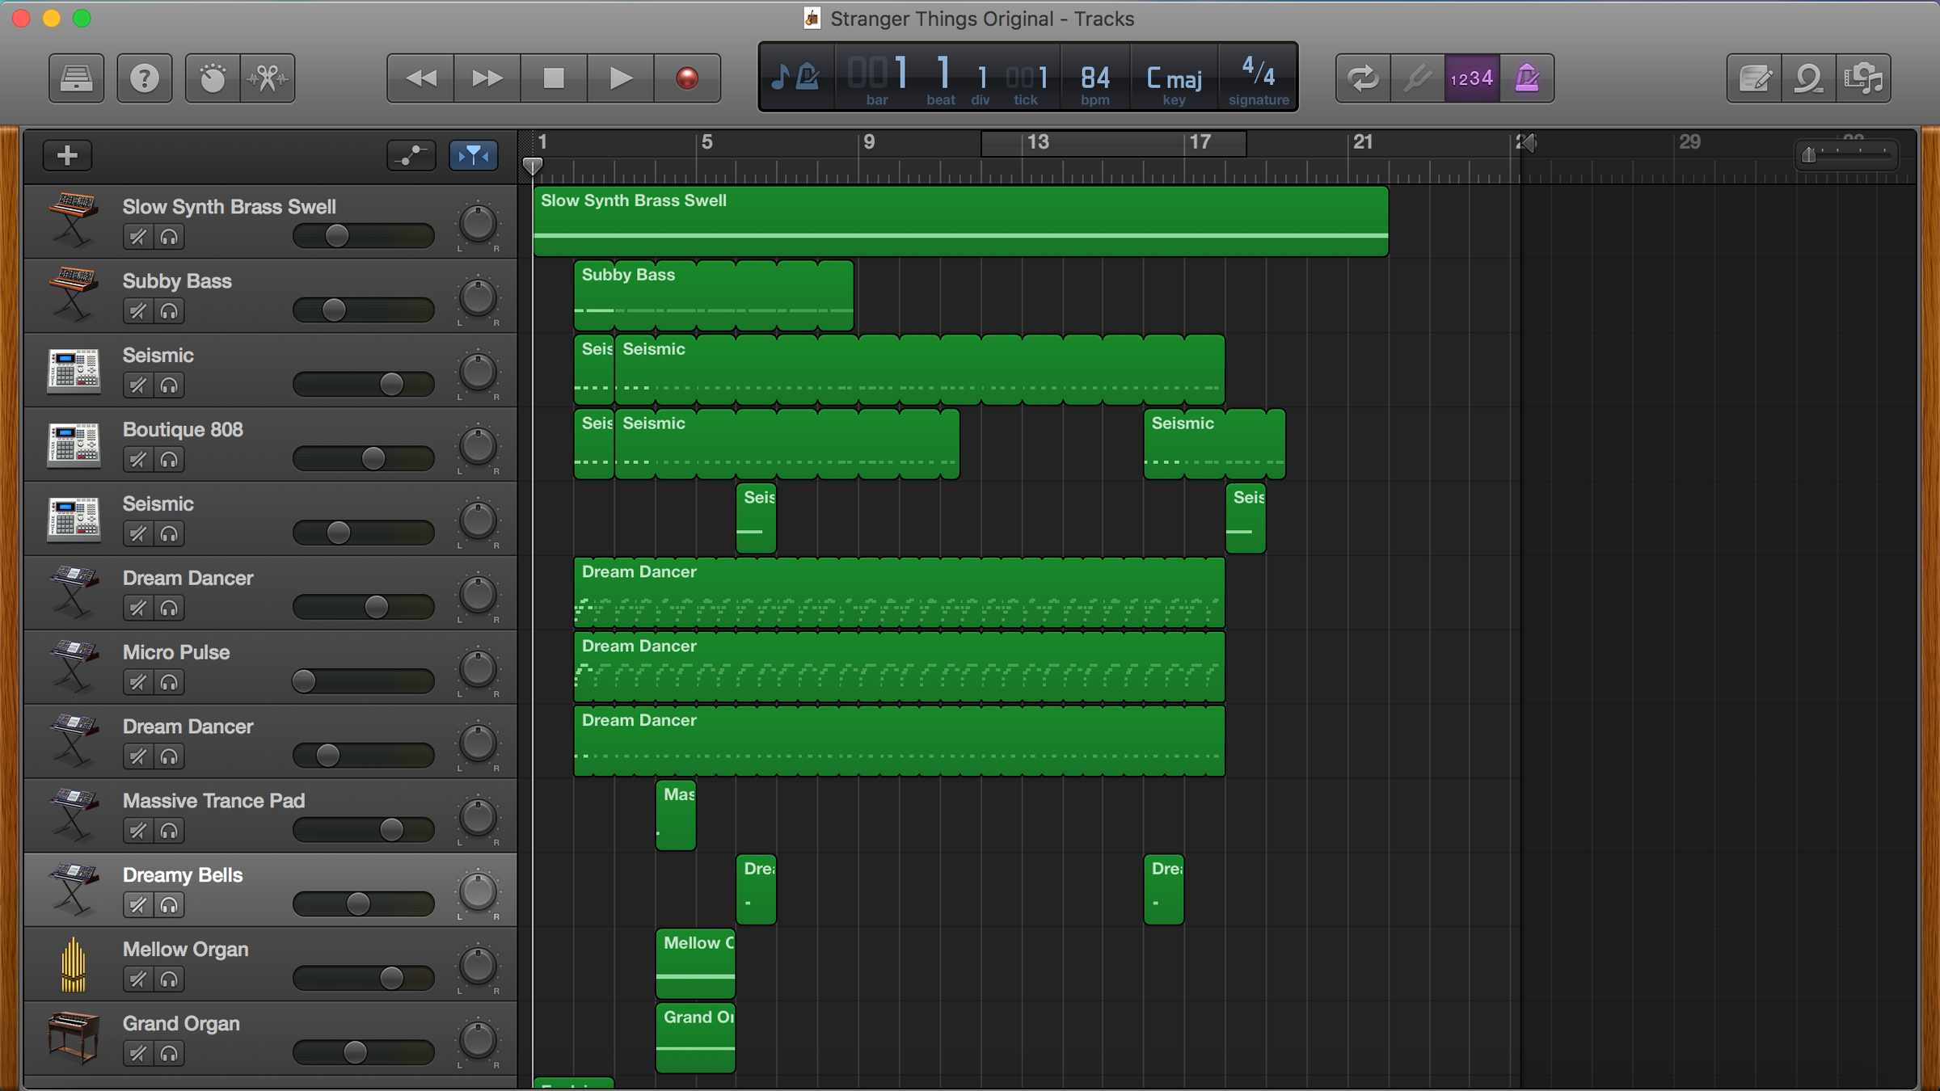Click the horizontal zoom slider
Screen dimensions: 1940x1091
(1846, 154)
